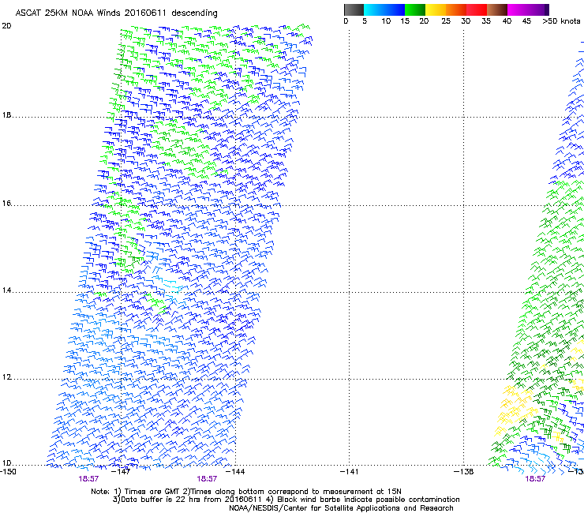Click the '18:57' time label right of -138

[x=535, y=479]
